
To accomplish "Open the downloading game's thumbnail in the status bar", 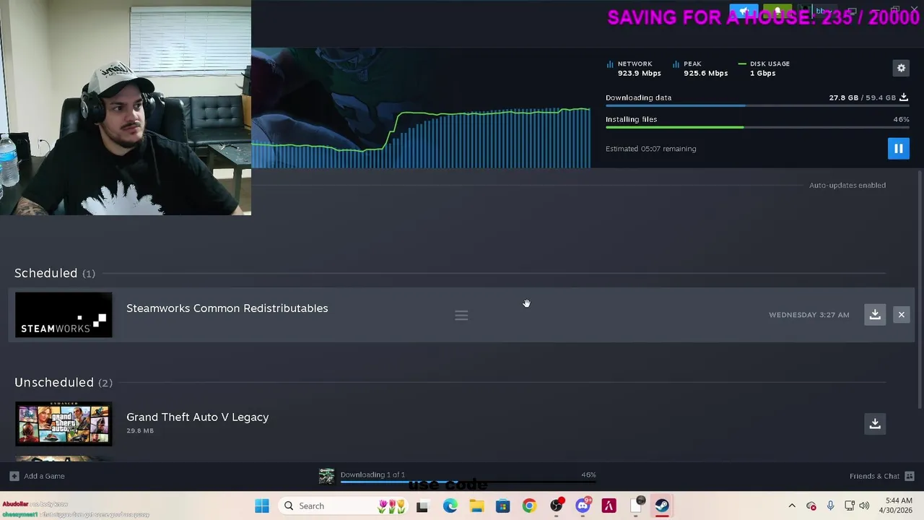I will [x=327, y=475].
